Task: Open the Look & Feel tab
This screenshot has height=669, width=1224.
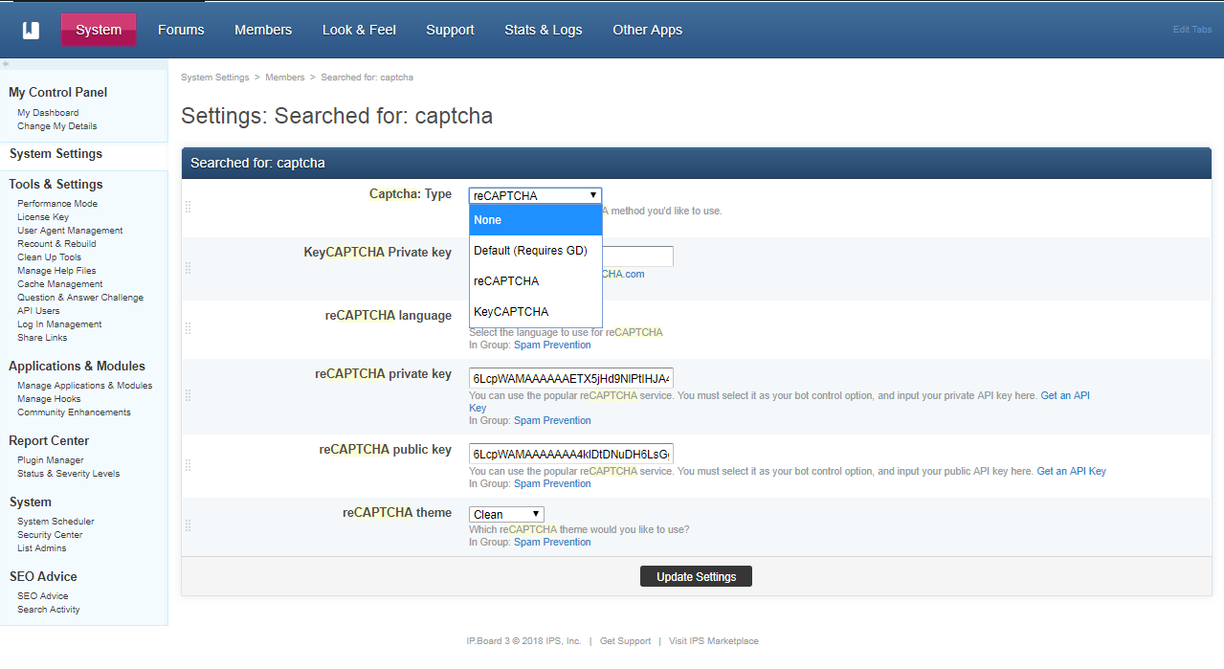Action: click(x=359, y=30)
